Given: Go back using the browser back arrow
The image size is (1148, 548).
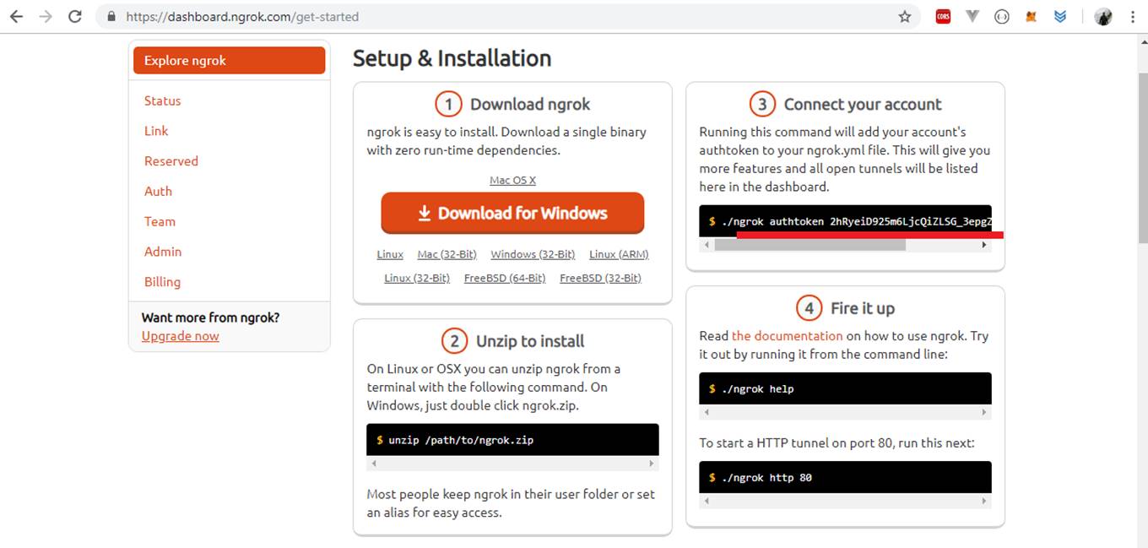Looking at the screenshot, I should coord(16,16).
